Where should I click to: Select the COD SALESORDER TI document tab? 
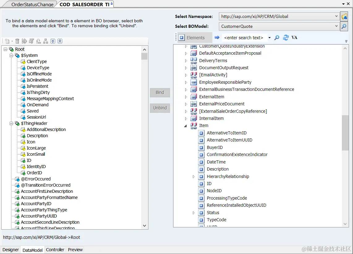(84, 5)
